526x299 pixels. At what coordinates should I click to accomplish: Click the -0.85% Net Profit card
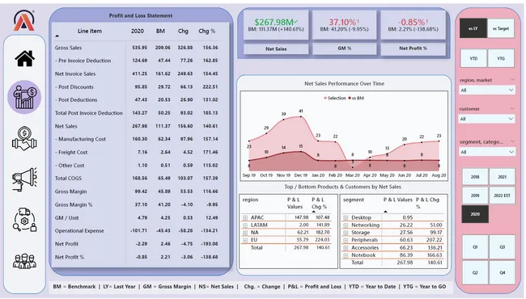(x=413, y=25)
